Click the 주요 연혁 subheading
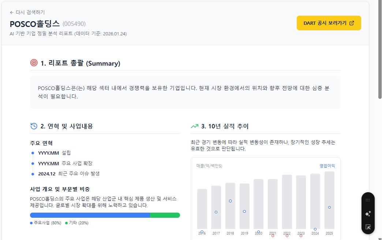The height and width of the screenshot is (240, 382). pyautogui.click(x=41, y=143)
